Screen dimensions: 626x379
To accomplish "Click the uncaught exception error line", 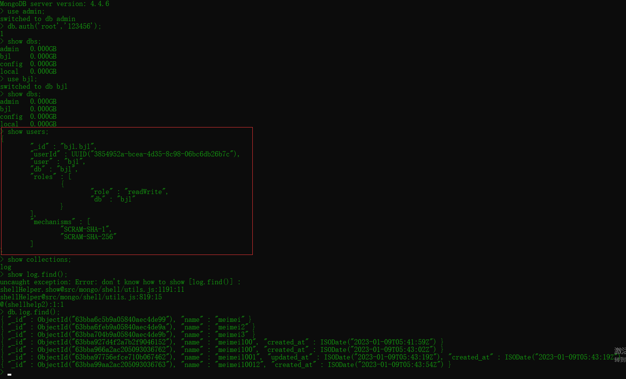I will [x=120, y=282].
